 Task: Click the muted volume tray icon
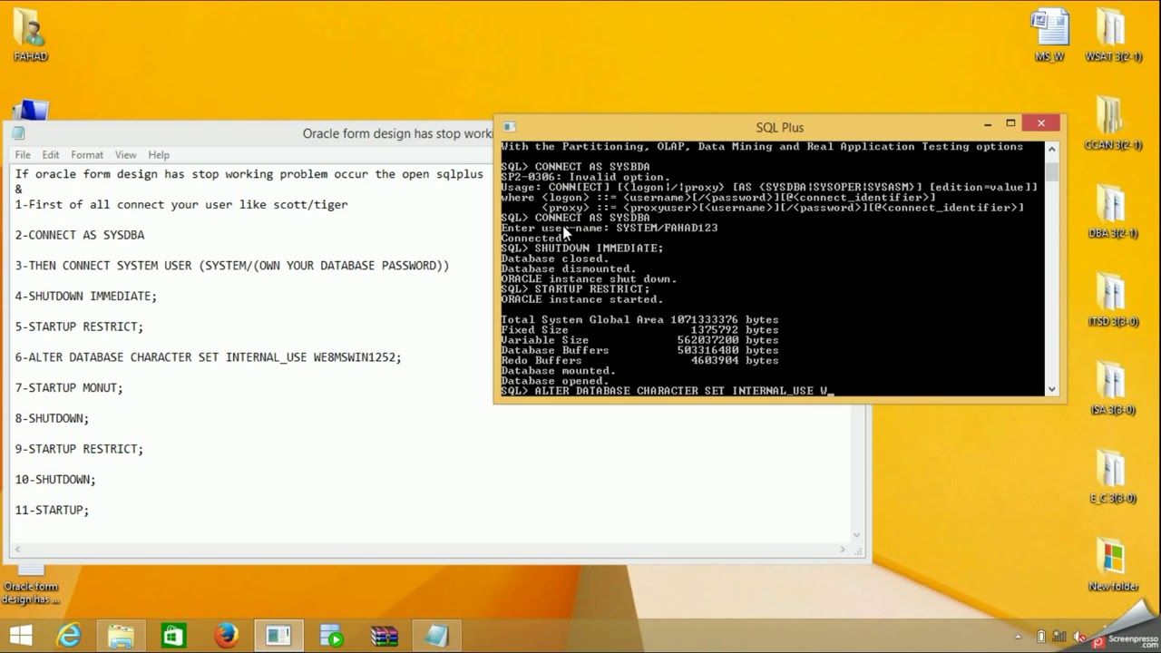1079,637
